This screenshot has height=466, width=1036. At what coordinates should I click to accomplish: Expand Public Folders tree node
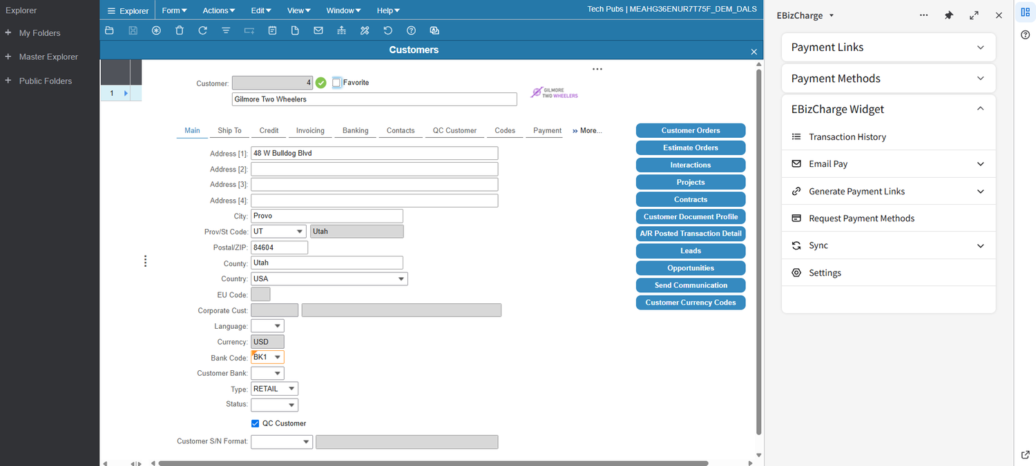pos(8,81)
